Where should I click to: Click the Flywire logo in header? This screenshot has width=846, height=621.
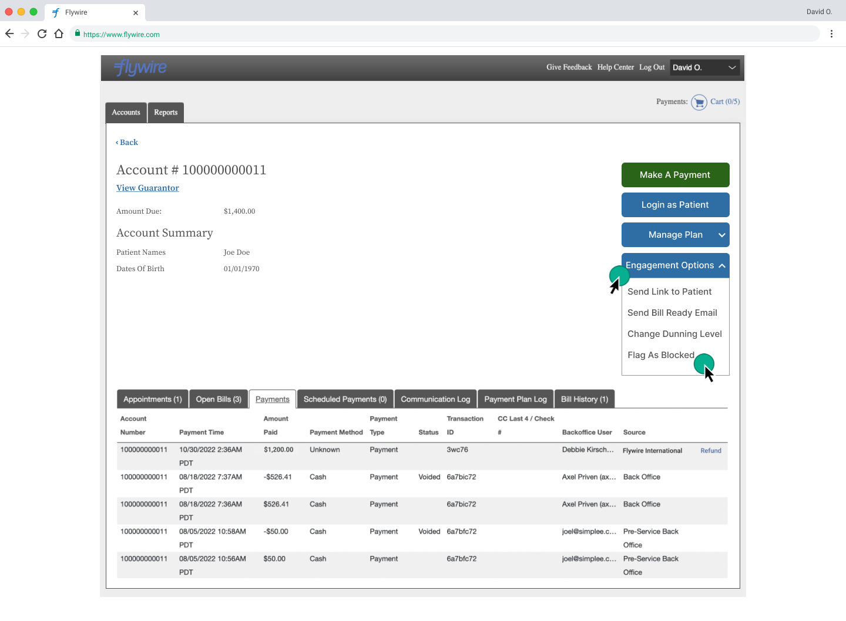pos(140,68)
